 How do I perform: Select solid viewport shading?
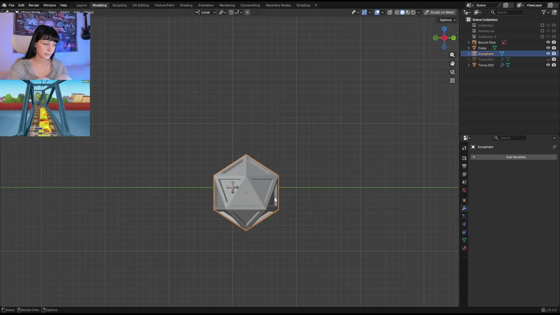(402, 12)
